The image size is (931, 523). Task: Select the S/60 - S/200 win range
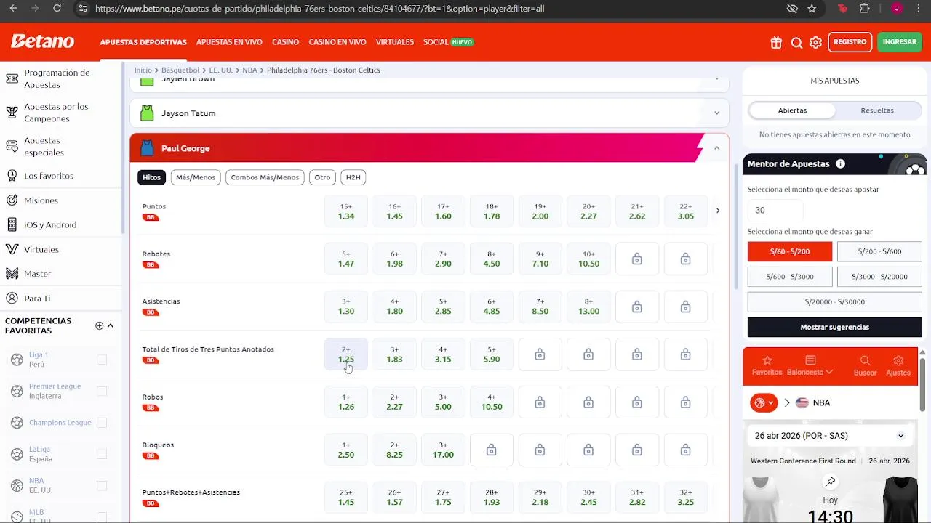click(789, 251)
